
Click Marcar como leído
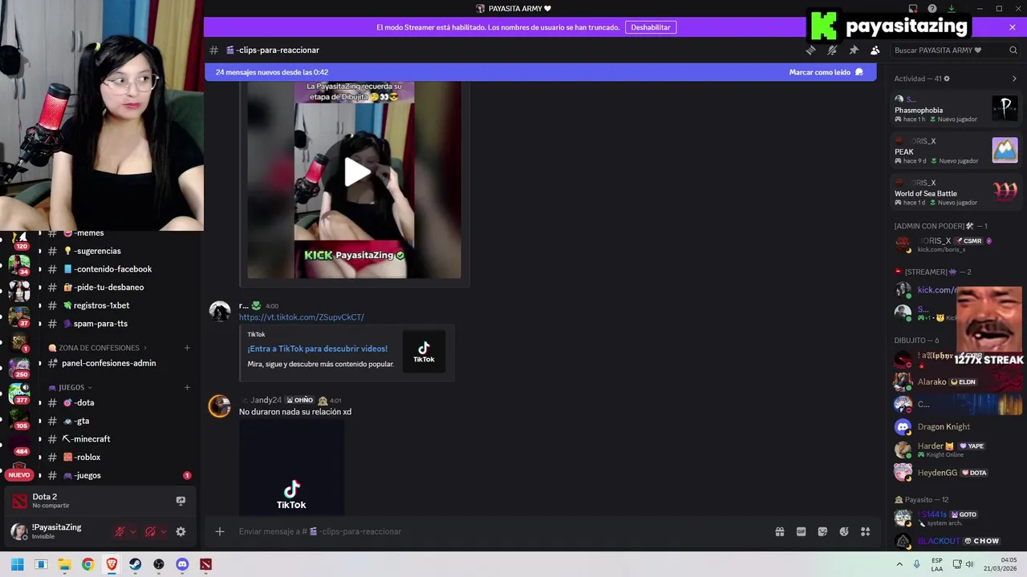click(x=826, y=72)
